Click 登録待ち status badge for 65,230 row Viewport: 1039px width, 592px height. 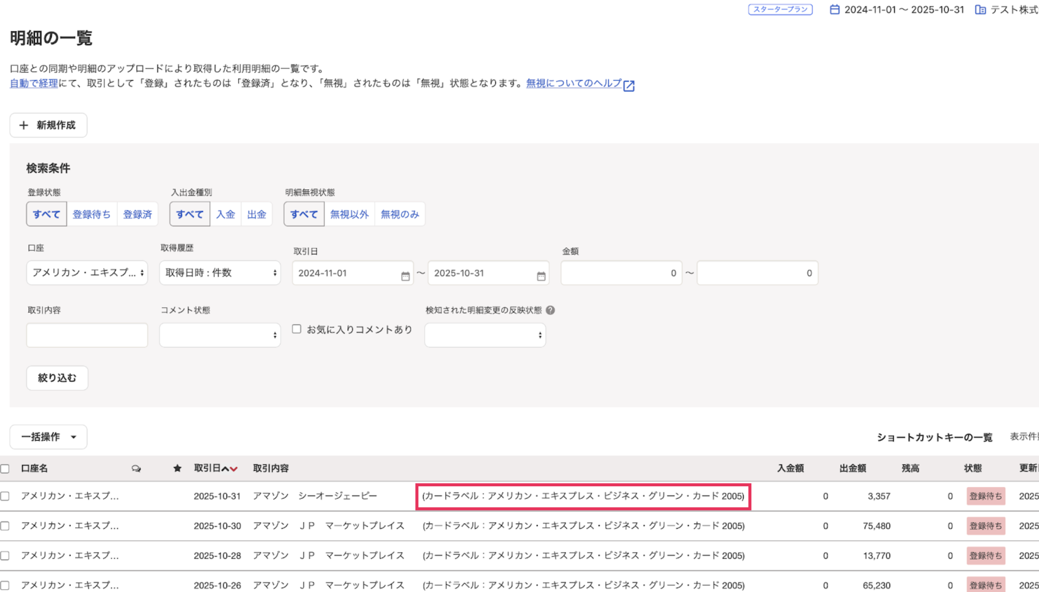point(986,585)
